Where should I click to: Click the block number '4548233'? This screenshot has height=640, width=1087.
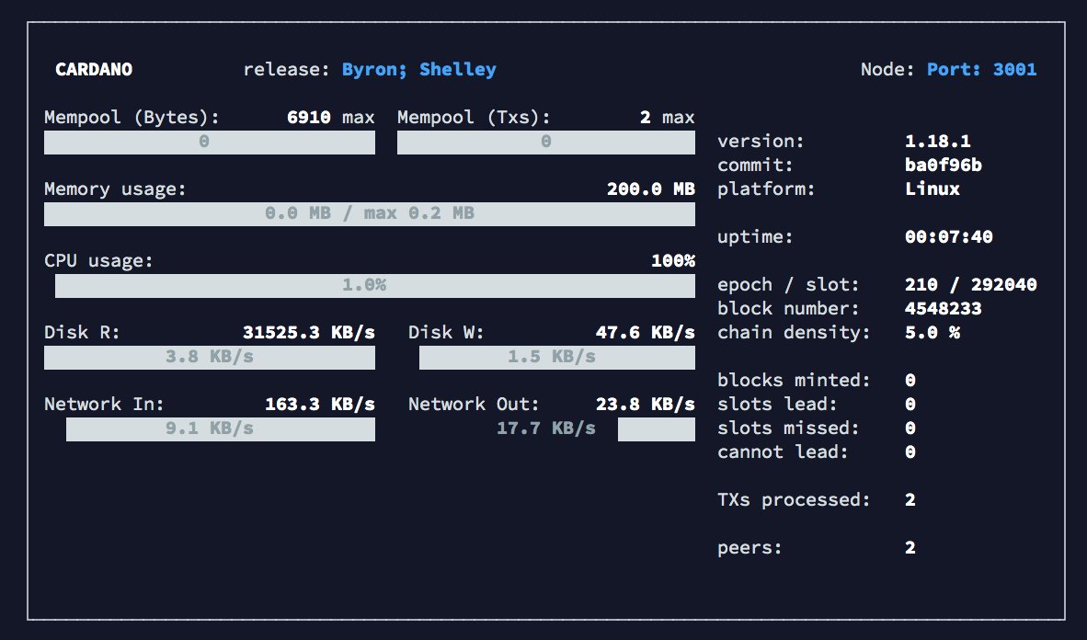[944, 309]
